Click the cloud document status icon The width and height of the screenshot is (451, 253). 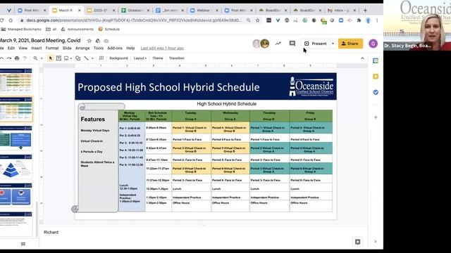tap(106, 41)
